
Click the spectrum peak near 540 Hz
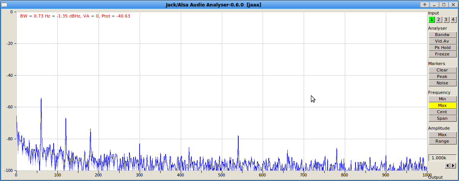[238, 136]
